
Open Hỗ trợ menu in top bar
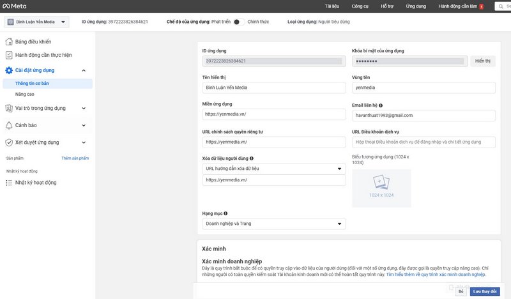tap(387, 6)
